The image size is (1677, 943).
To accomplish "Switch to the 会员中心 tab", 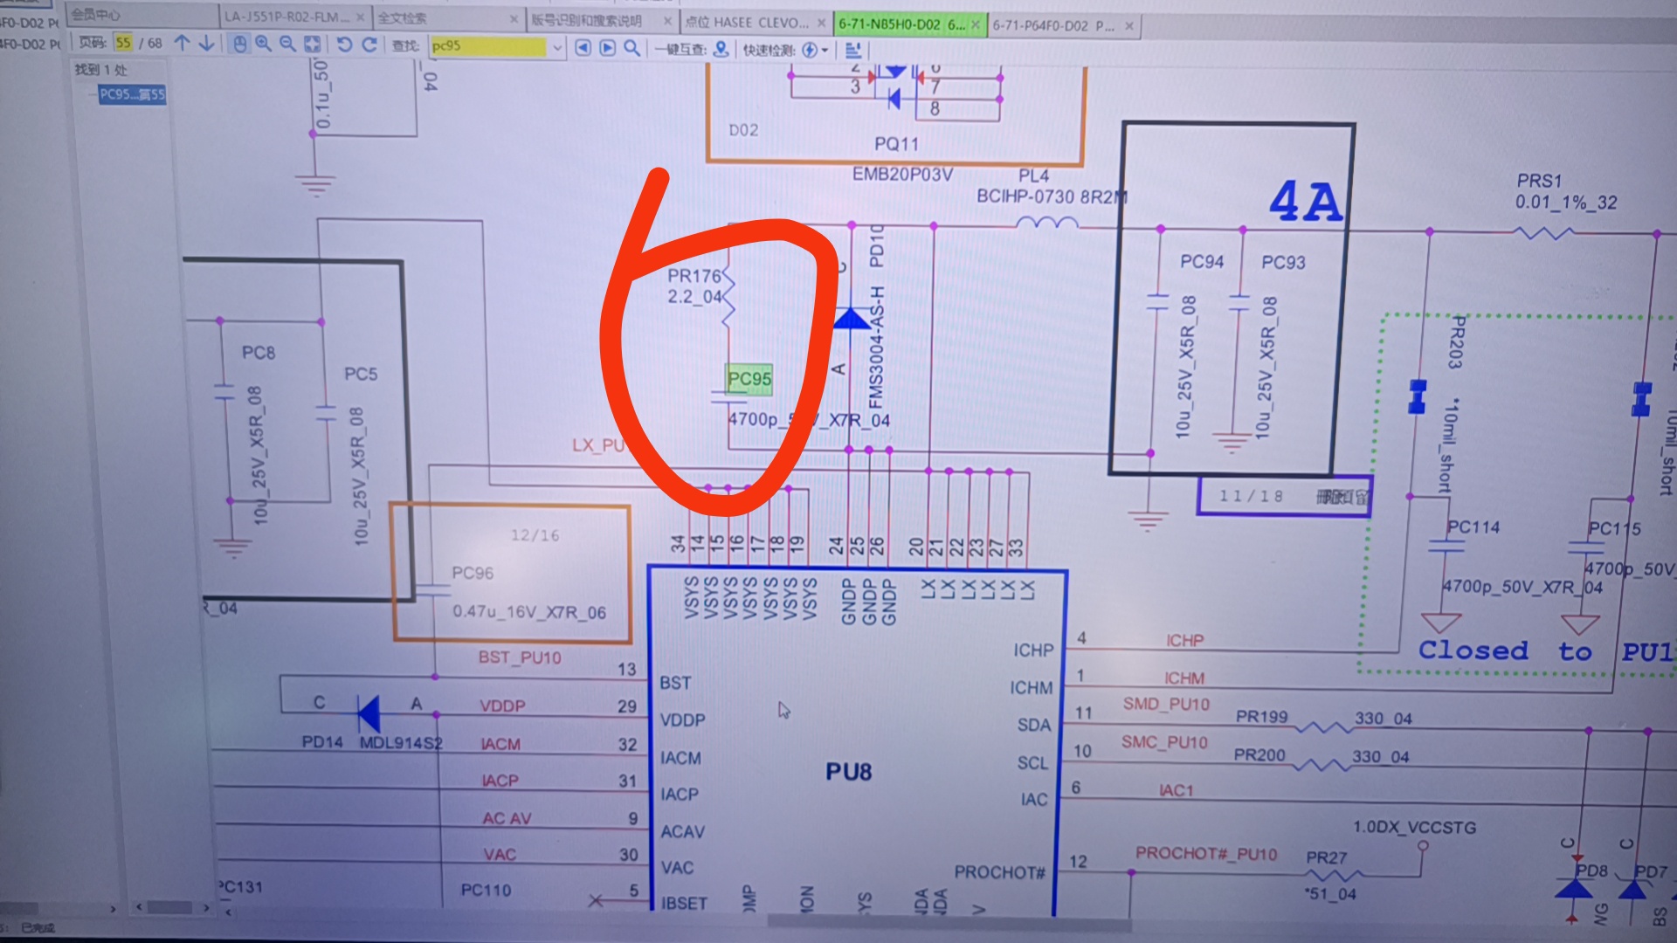I will click(142, 15).
